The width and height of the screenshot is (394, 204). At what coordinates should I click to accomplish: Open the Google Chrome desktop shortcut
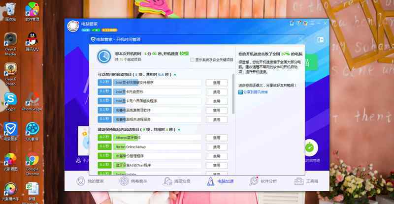coord(32,164)
